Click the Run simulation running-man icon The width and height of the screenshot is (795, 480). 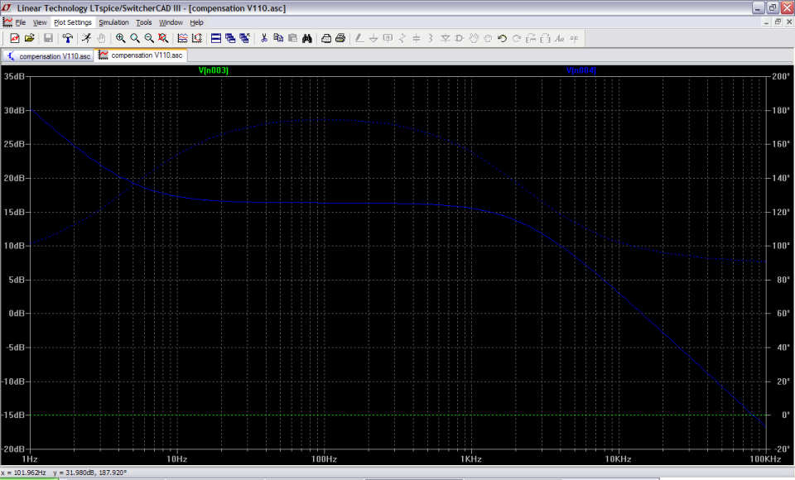(x=87, y=38)
